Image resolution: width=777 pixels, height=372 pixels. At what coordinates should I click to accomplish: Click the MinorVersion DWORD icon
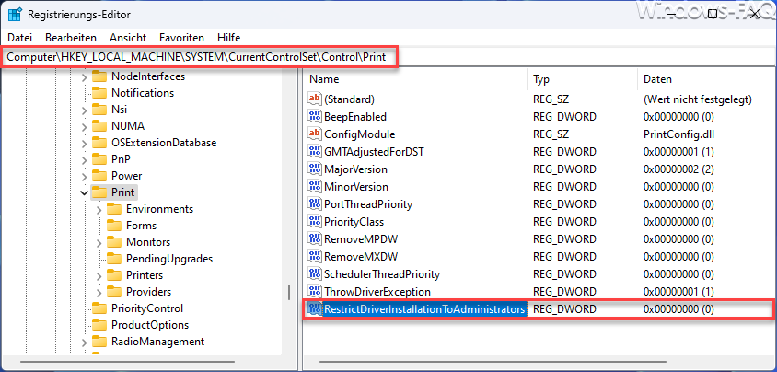(315, 187)
